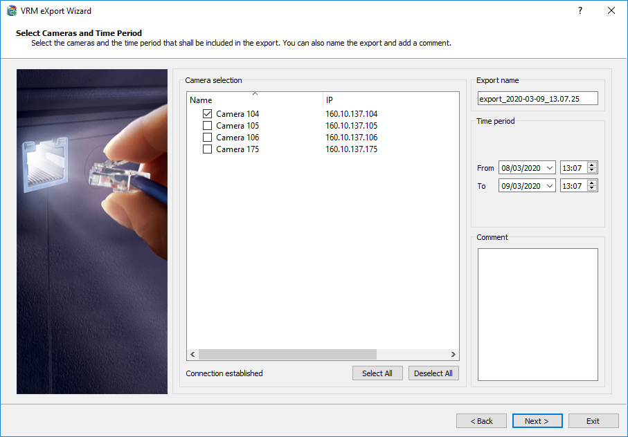Go back with the Back button
The height and width of the screenshot is (437, 628).
481,421
